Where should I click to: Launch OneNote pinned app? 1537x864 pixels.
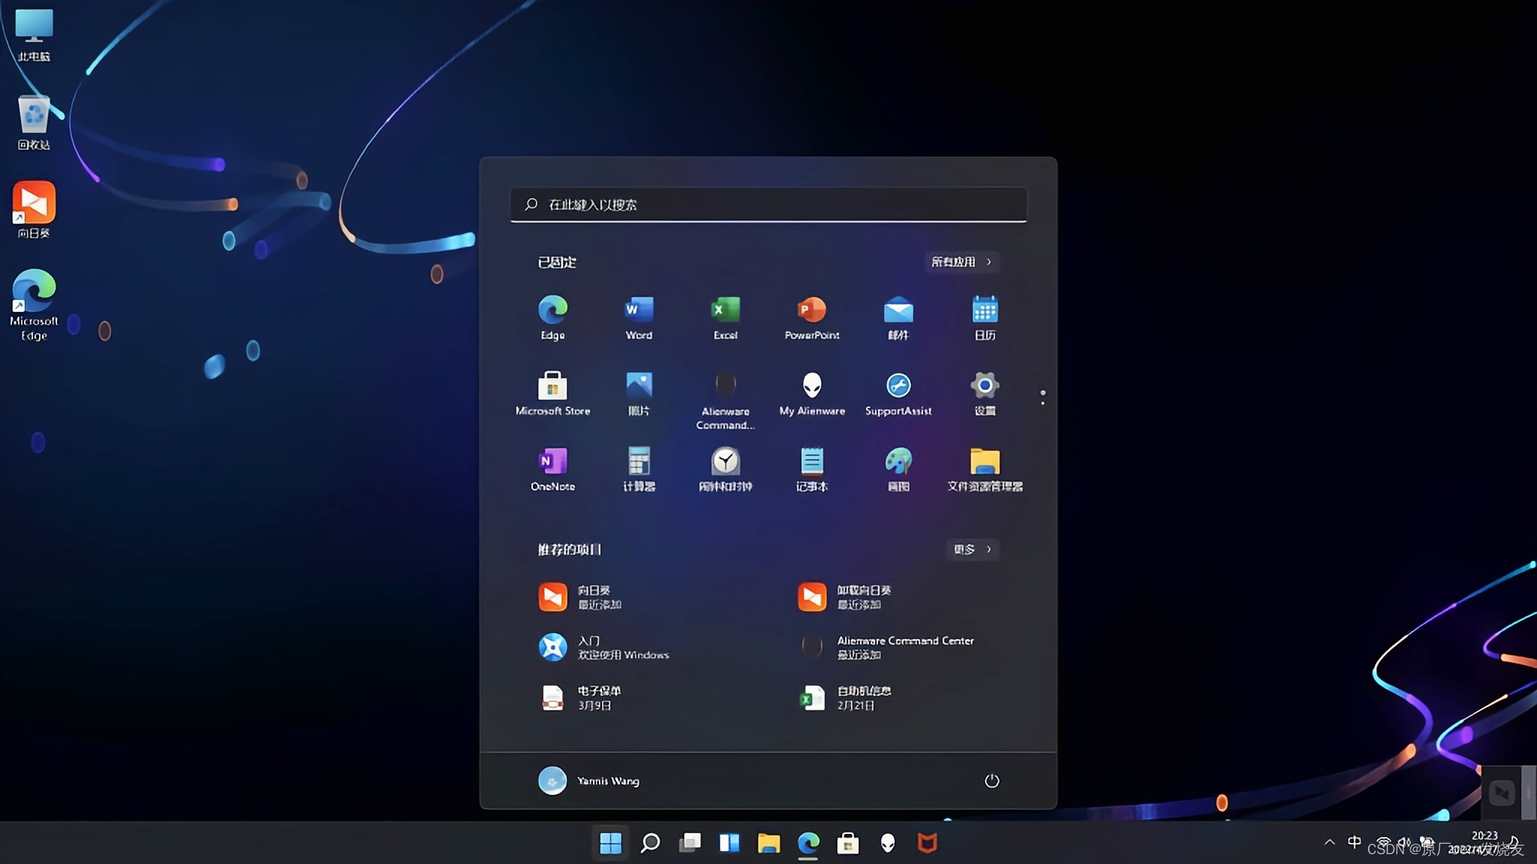pos(552,469)
